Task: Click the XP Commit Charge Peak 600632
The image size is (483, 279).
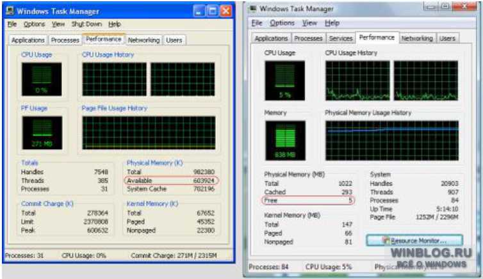Action: click(x=97, y=230)
